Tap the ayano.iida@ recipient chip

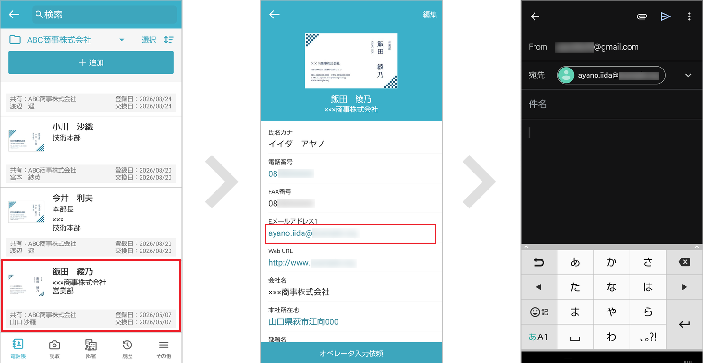611,75
